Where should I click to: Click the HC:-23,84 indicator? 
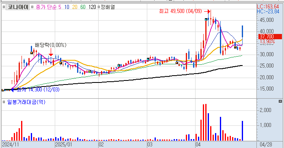click(268, 11)
